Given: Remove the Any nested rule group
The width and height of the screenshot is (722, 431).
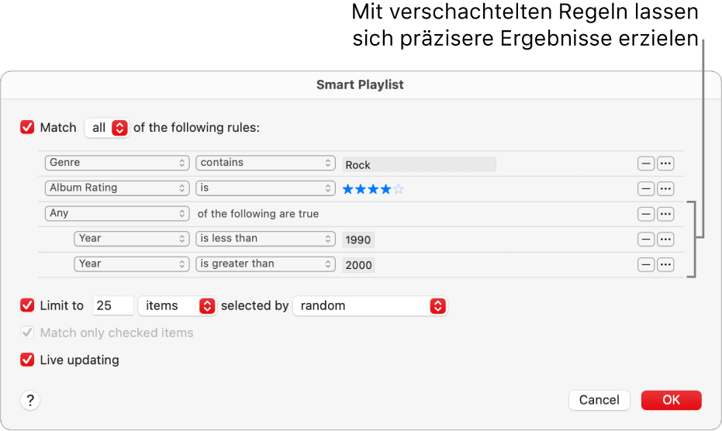Looking at the screenshot, I should tap(645, 214).
